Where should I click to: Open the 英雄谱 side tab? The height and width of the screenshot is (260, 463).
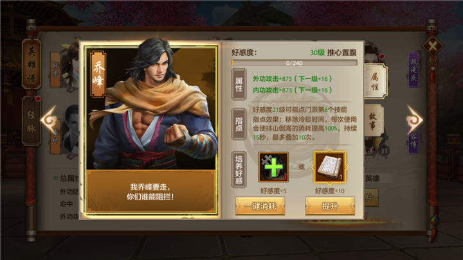32,64
